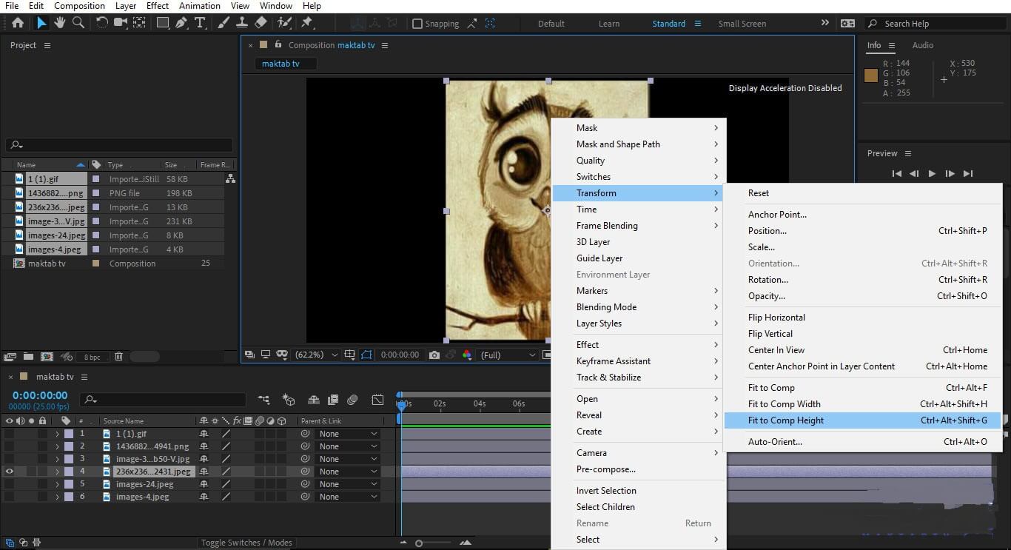1011x550 pixels.
Task: Switch to Small Screen workspace
Action: click(742, 24)
